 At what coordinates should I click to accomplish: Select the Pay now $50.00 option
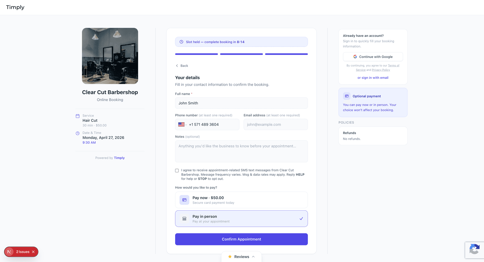click(241, 200)
